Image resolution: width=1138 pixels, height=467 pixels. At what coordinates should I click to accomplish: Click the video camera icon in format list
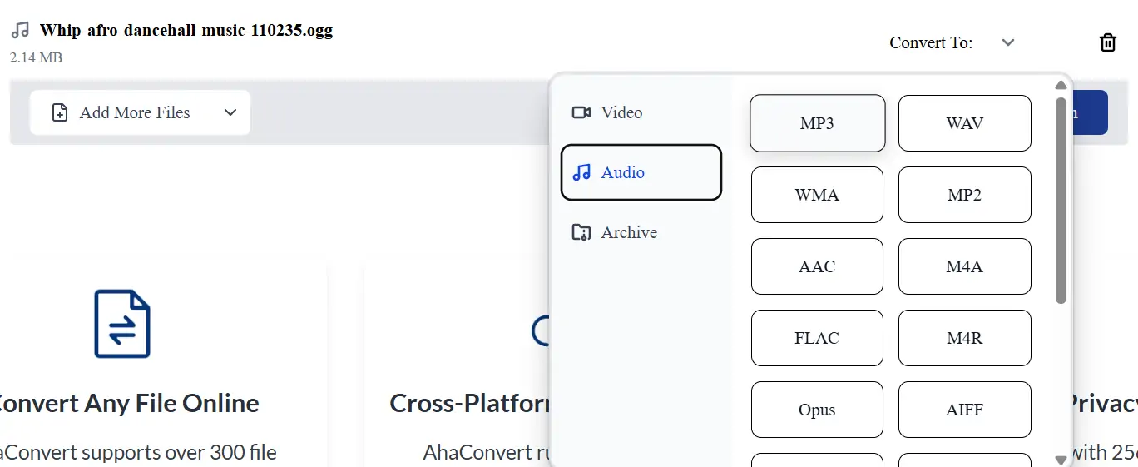pos(581,112)
